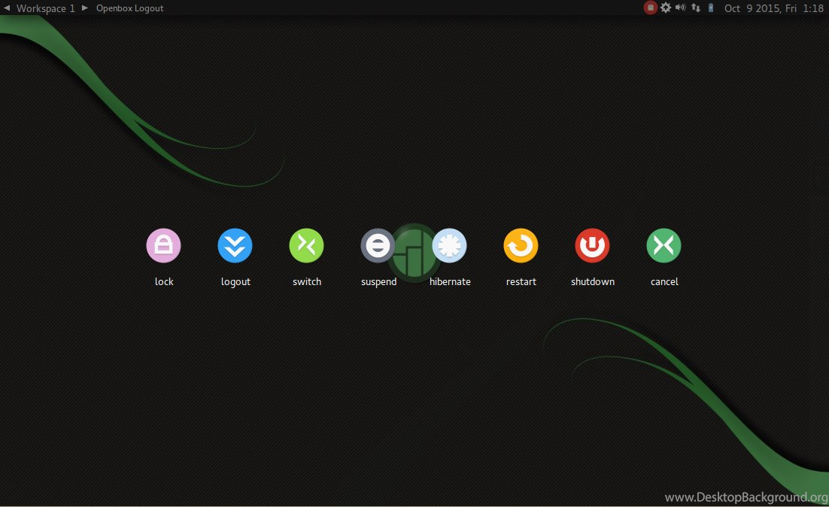This screenshot has width=829, height=507.
Task: Click the red shutdown power icon
Action: click(592, 245)
